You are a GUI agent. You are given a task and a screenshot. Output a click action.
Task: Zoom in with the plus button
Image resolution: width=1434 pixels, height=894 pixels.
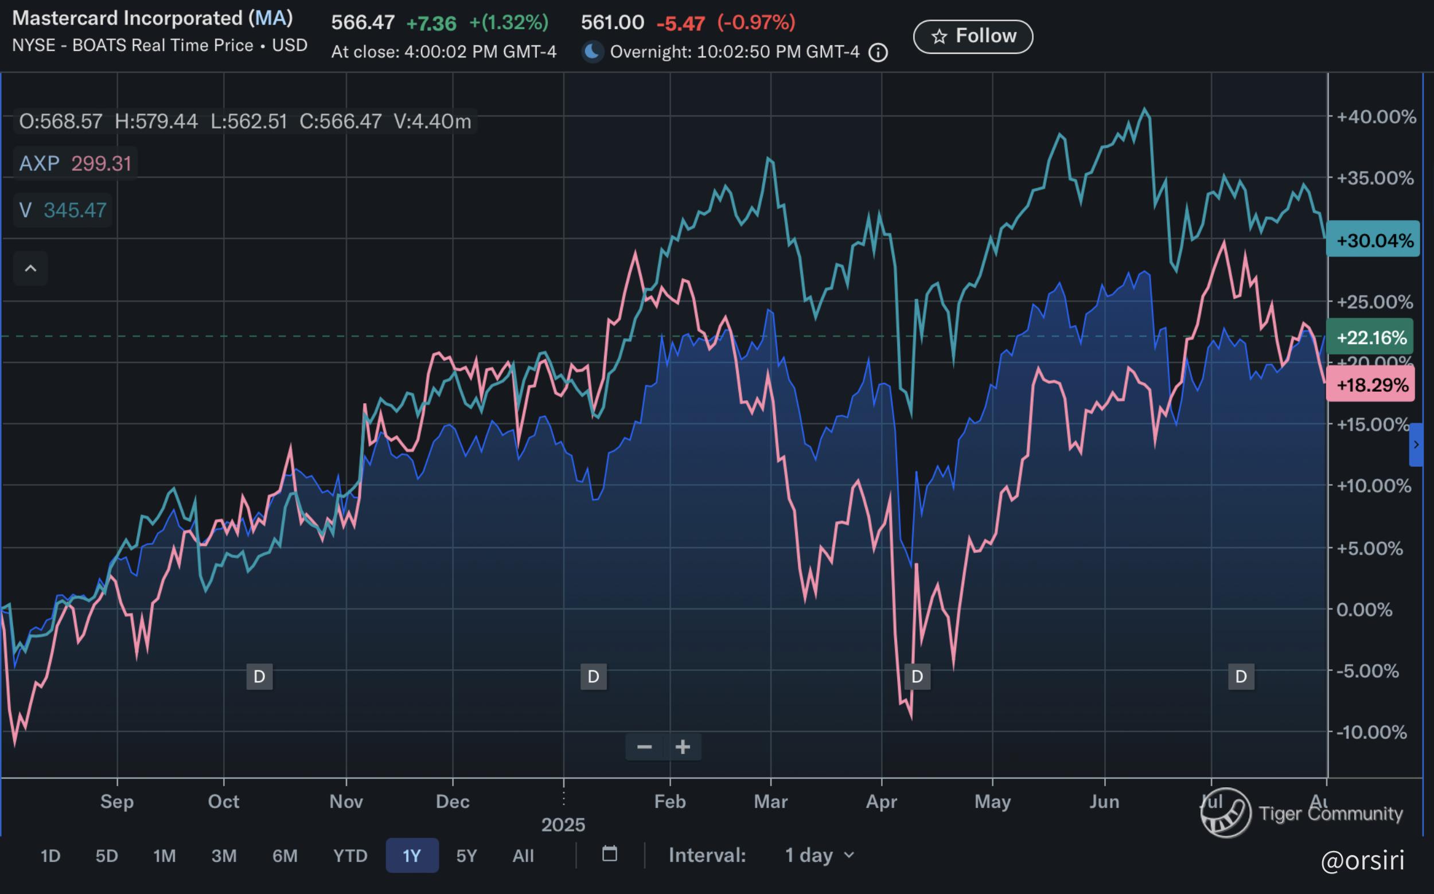pyautogui.click(x=683, y=747)
